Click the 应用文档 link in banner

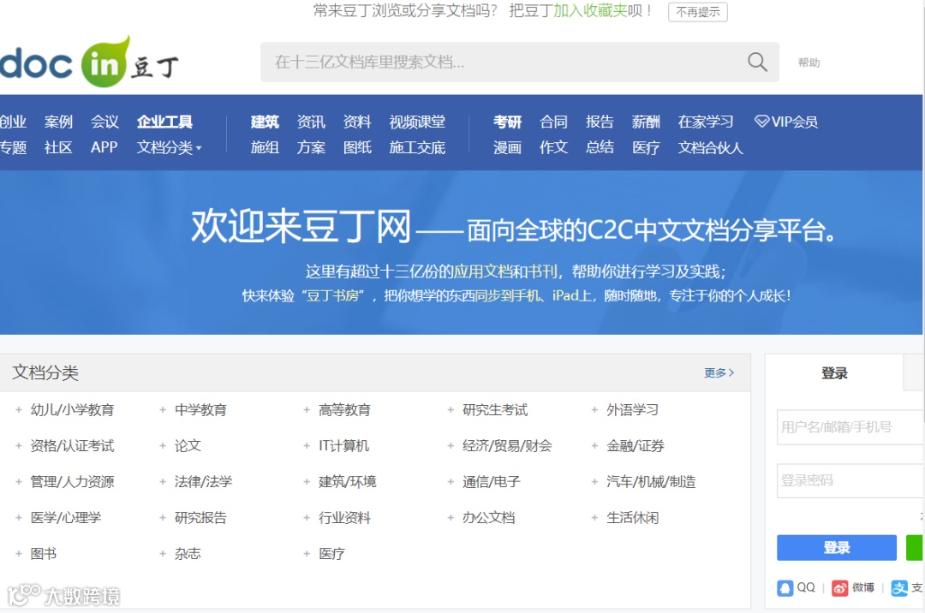(482, 271)
